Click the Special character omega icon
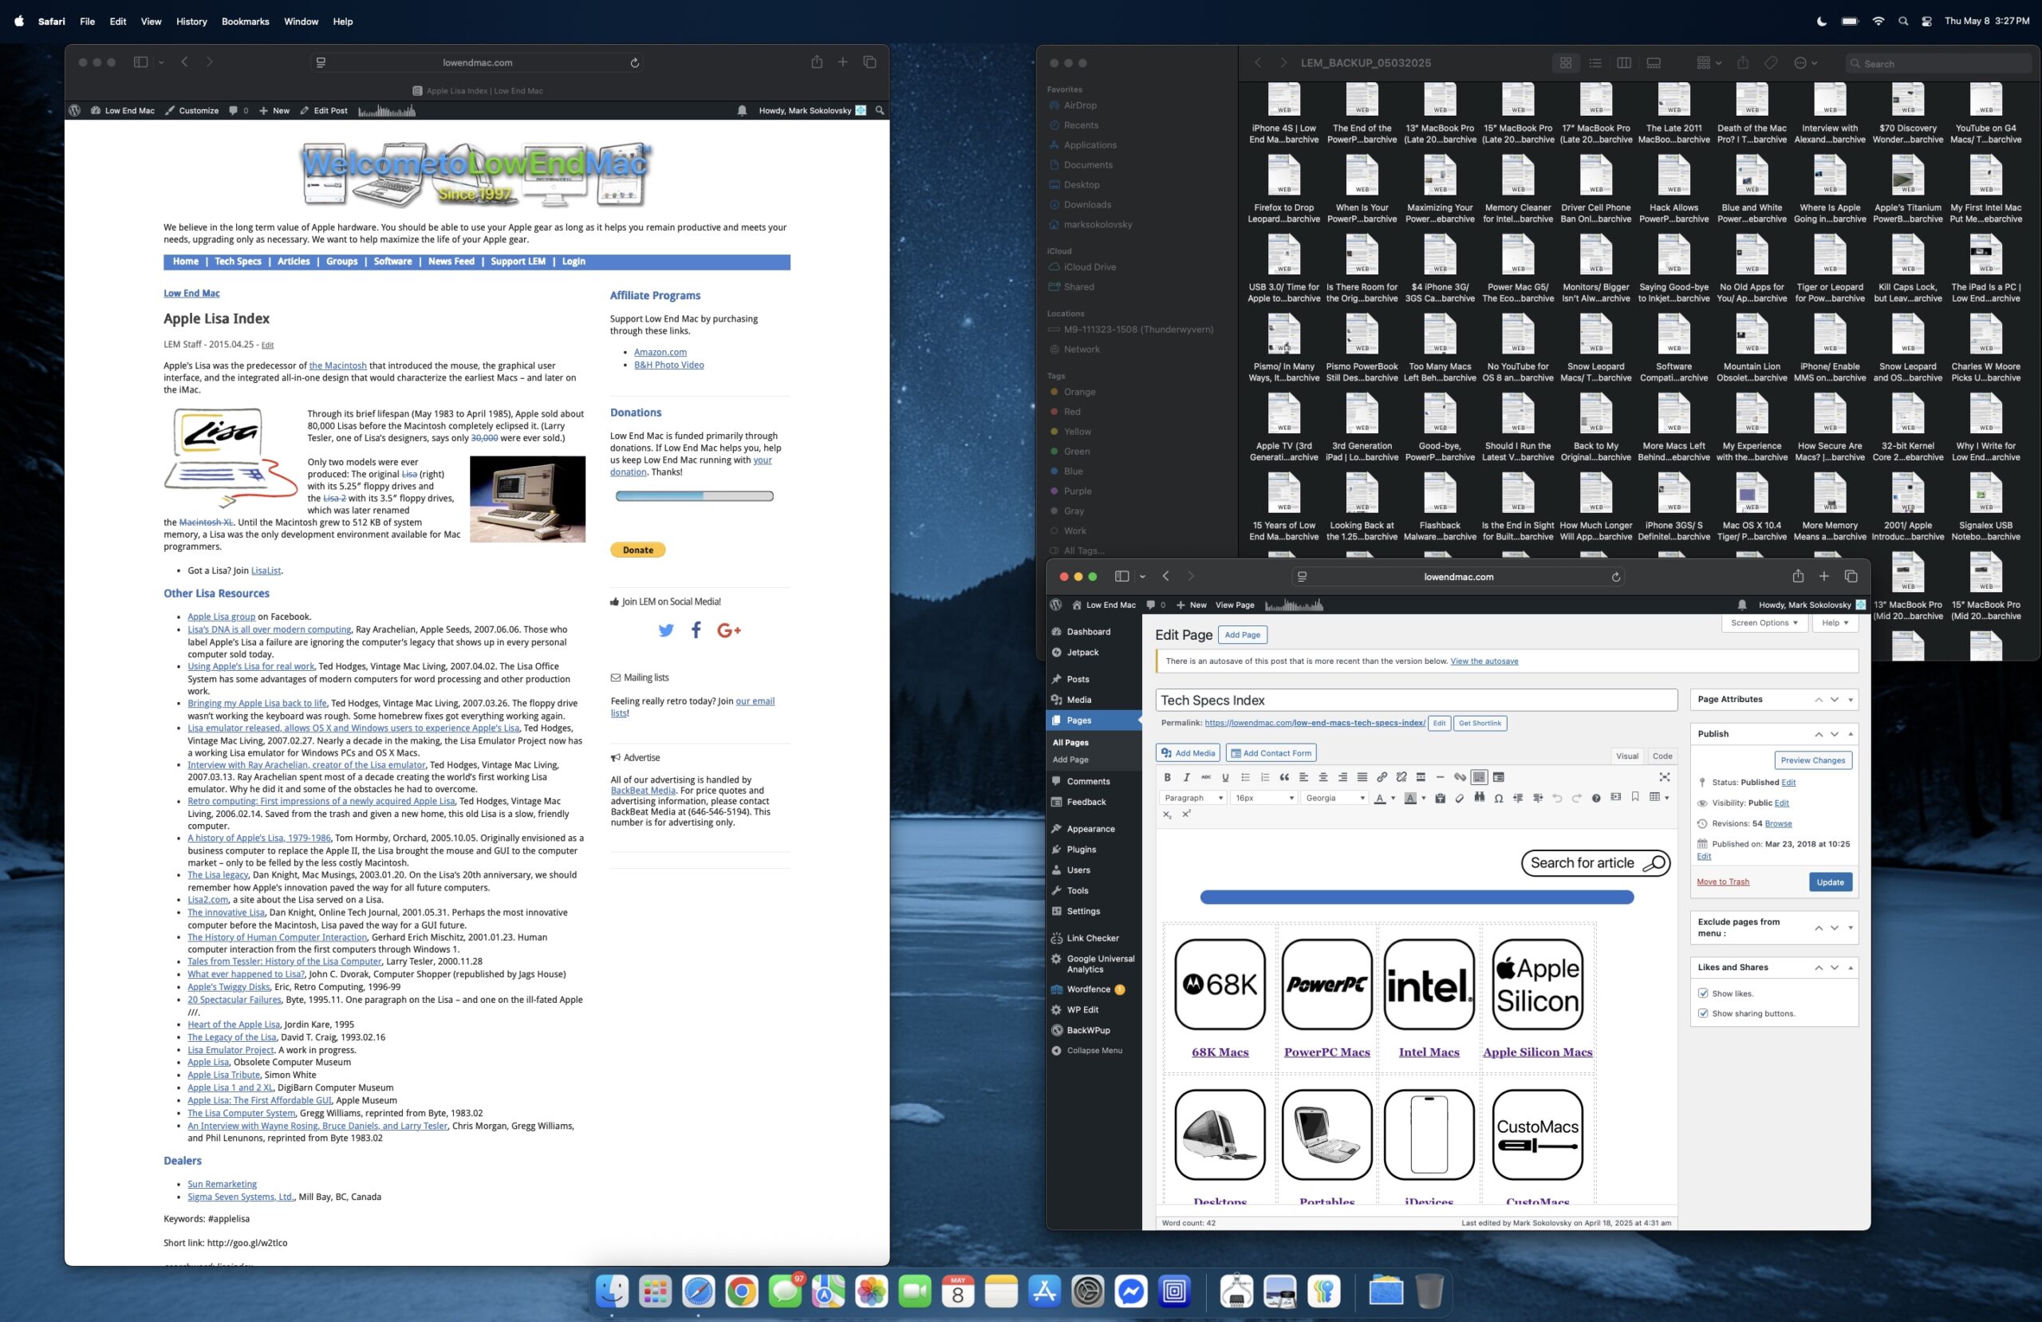 coord(1499,799)
